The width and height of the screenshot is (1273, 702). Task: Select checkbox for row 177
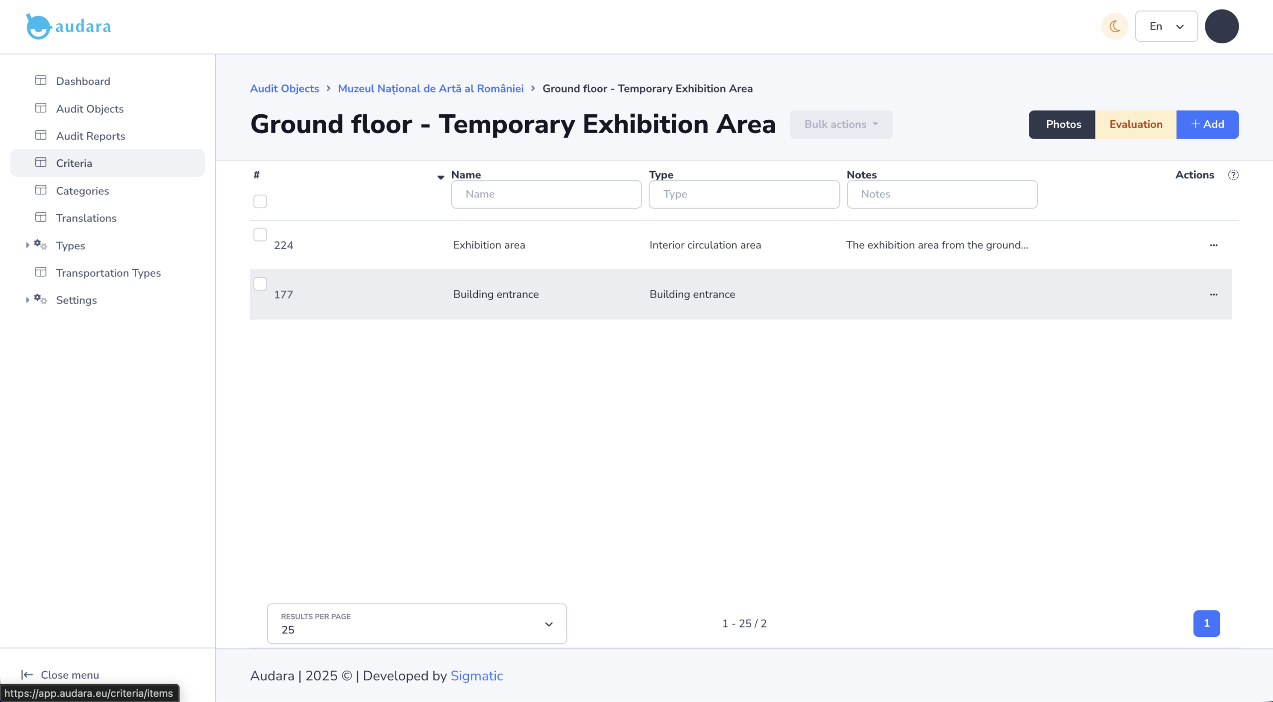(260, 283)
